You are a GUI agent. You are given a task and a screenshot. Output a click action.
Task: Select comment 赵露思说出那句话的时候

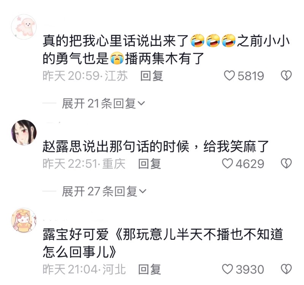click(x=116, y=146)
